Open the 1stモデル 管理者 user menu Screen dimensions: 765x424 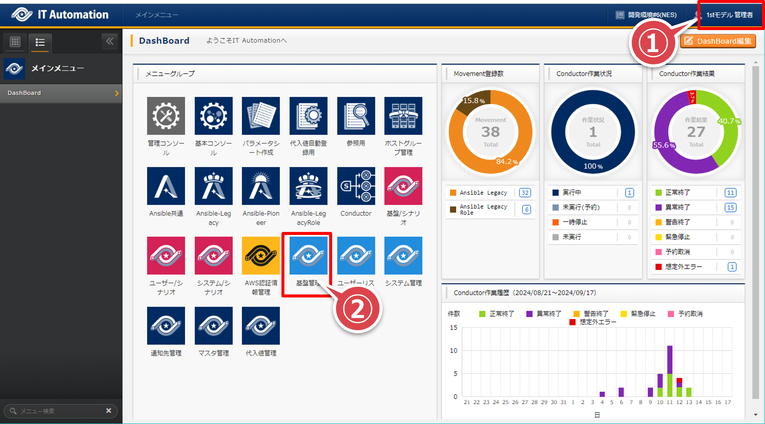click(729, 15)
